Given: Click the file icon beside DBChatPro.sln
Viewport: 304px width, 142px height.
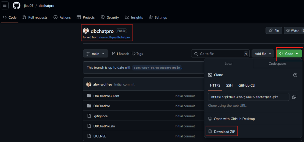Looking at the screenshot, I should [89, 126].
